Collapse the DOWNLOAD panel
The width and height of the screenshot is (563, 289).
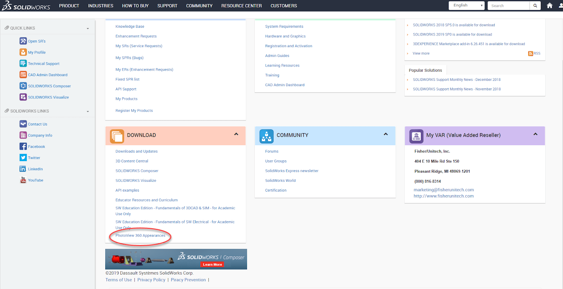click(x=236, y=134)
